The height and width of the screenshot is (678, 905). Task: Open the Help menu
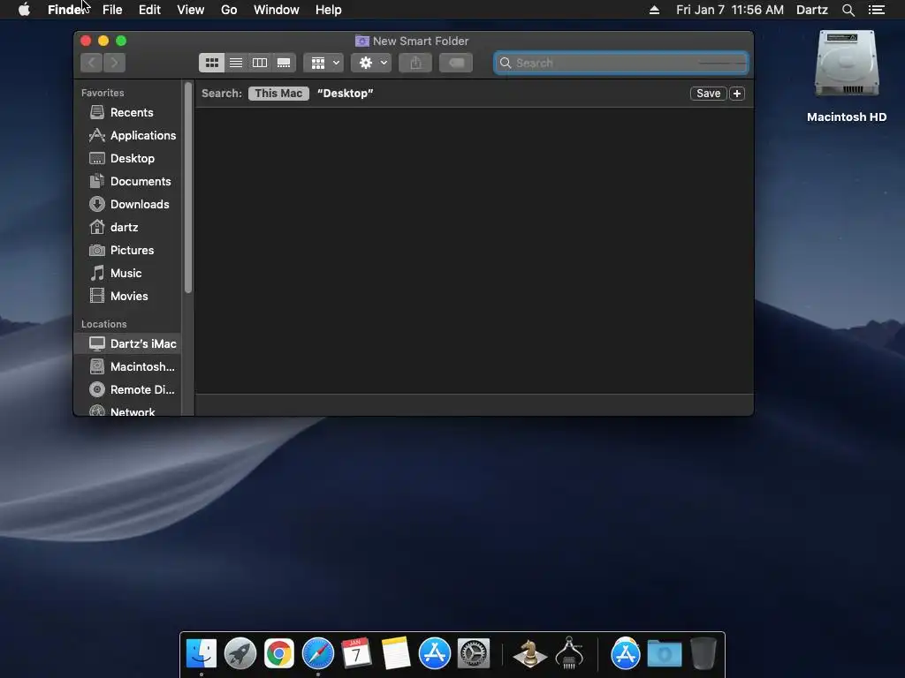tap(328, 10)
